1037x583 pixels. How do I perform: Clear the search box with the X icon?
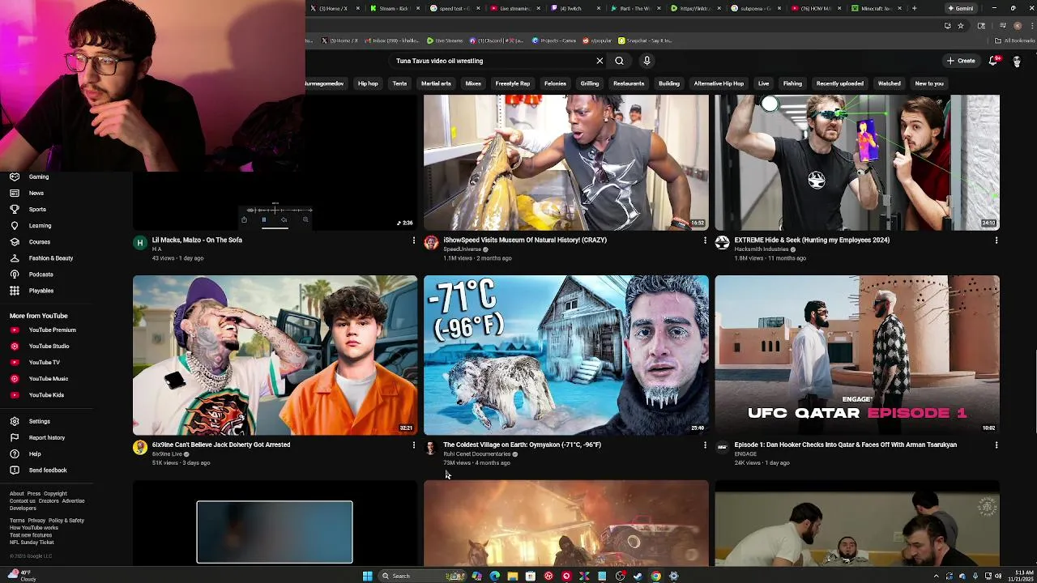(600, 61)
